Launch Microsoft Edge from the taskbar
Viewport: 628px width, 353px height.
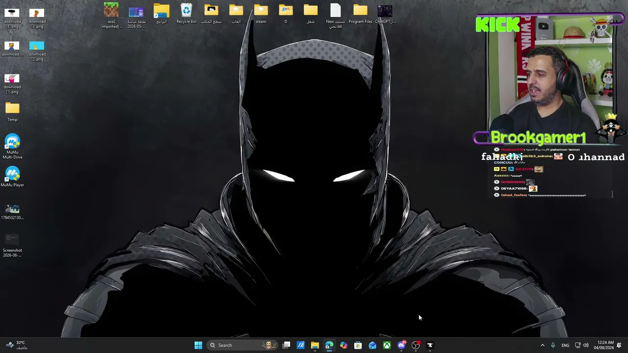pos(329,345)
